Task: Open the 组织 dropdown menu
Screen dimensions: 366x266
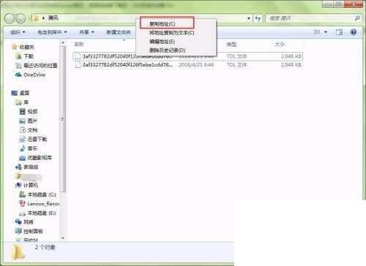Action: coord(18,32)
